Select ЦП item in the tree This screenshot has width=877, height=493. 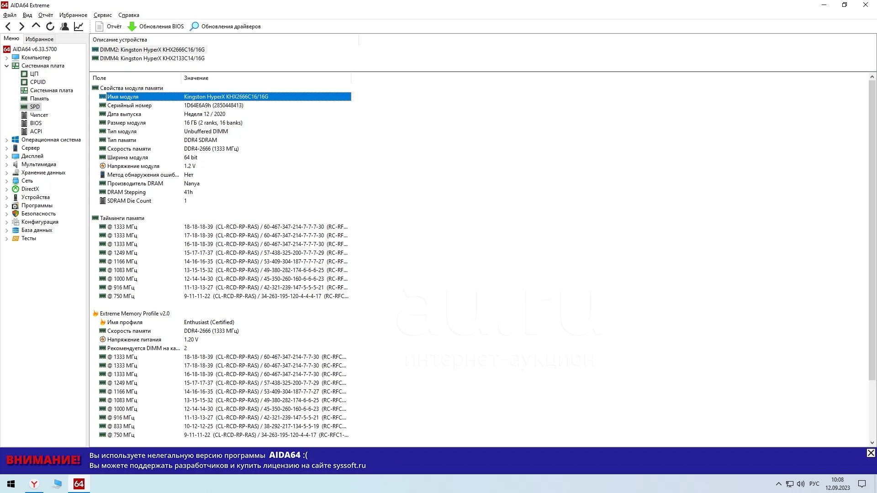click(x=34, y=74)
